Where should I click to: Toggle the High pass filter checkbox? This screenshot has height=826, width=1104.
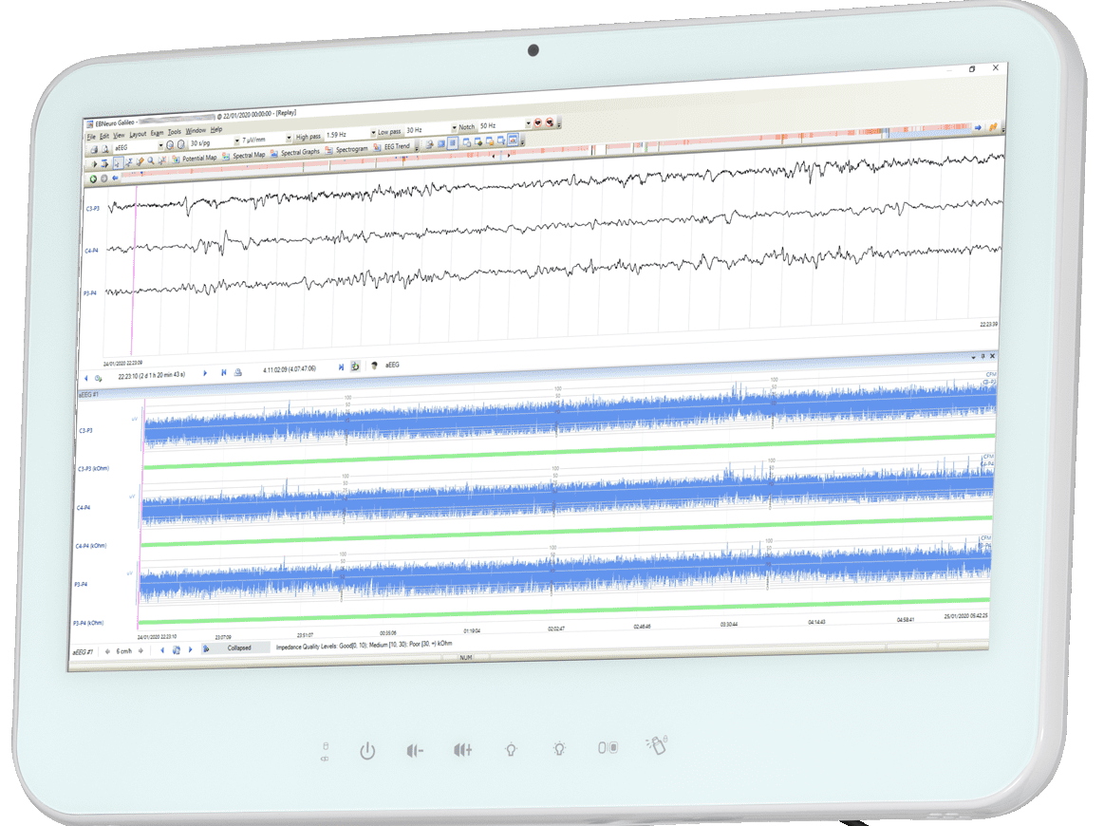pos(290,138)
